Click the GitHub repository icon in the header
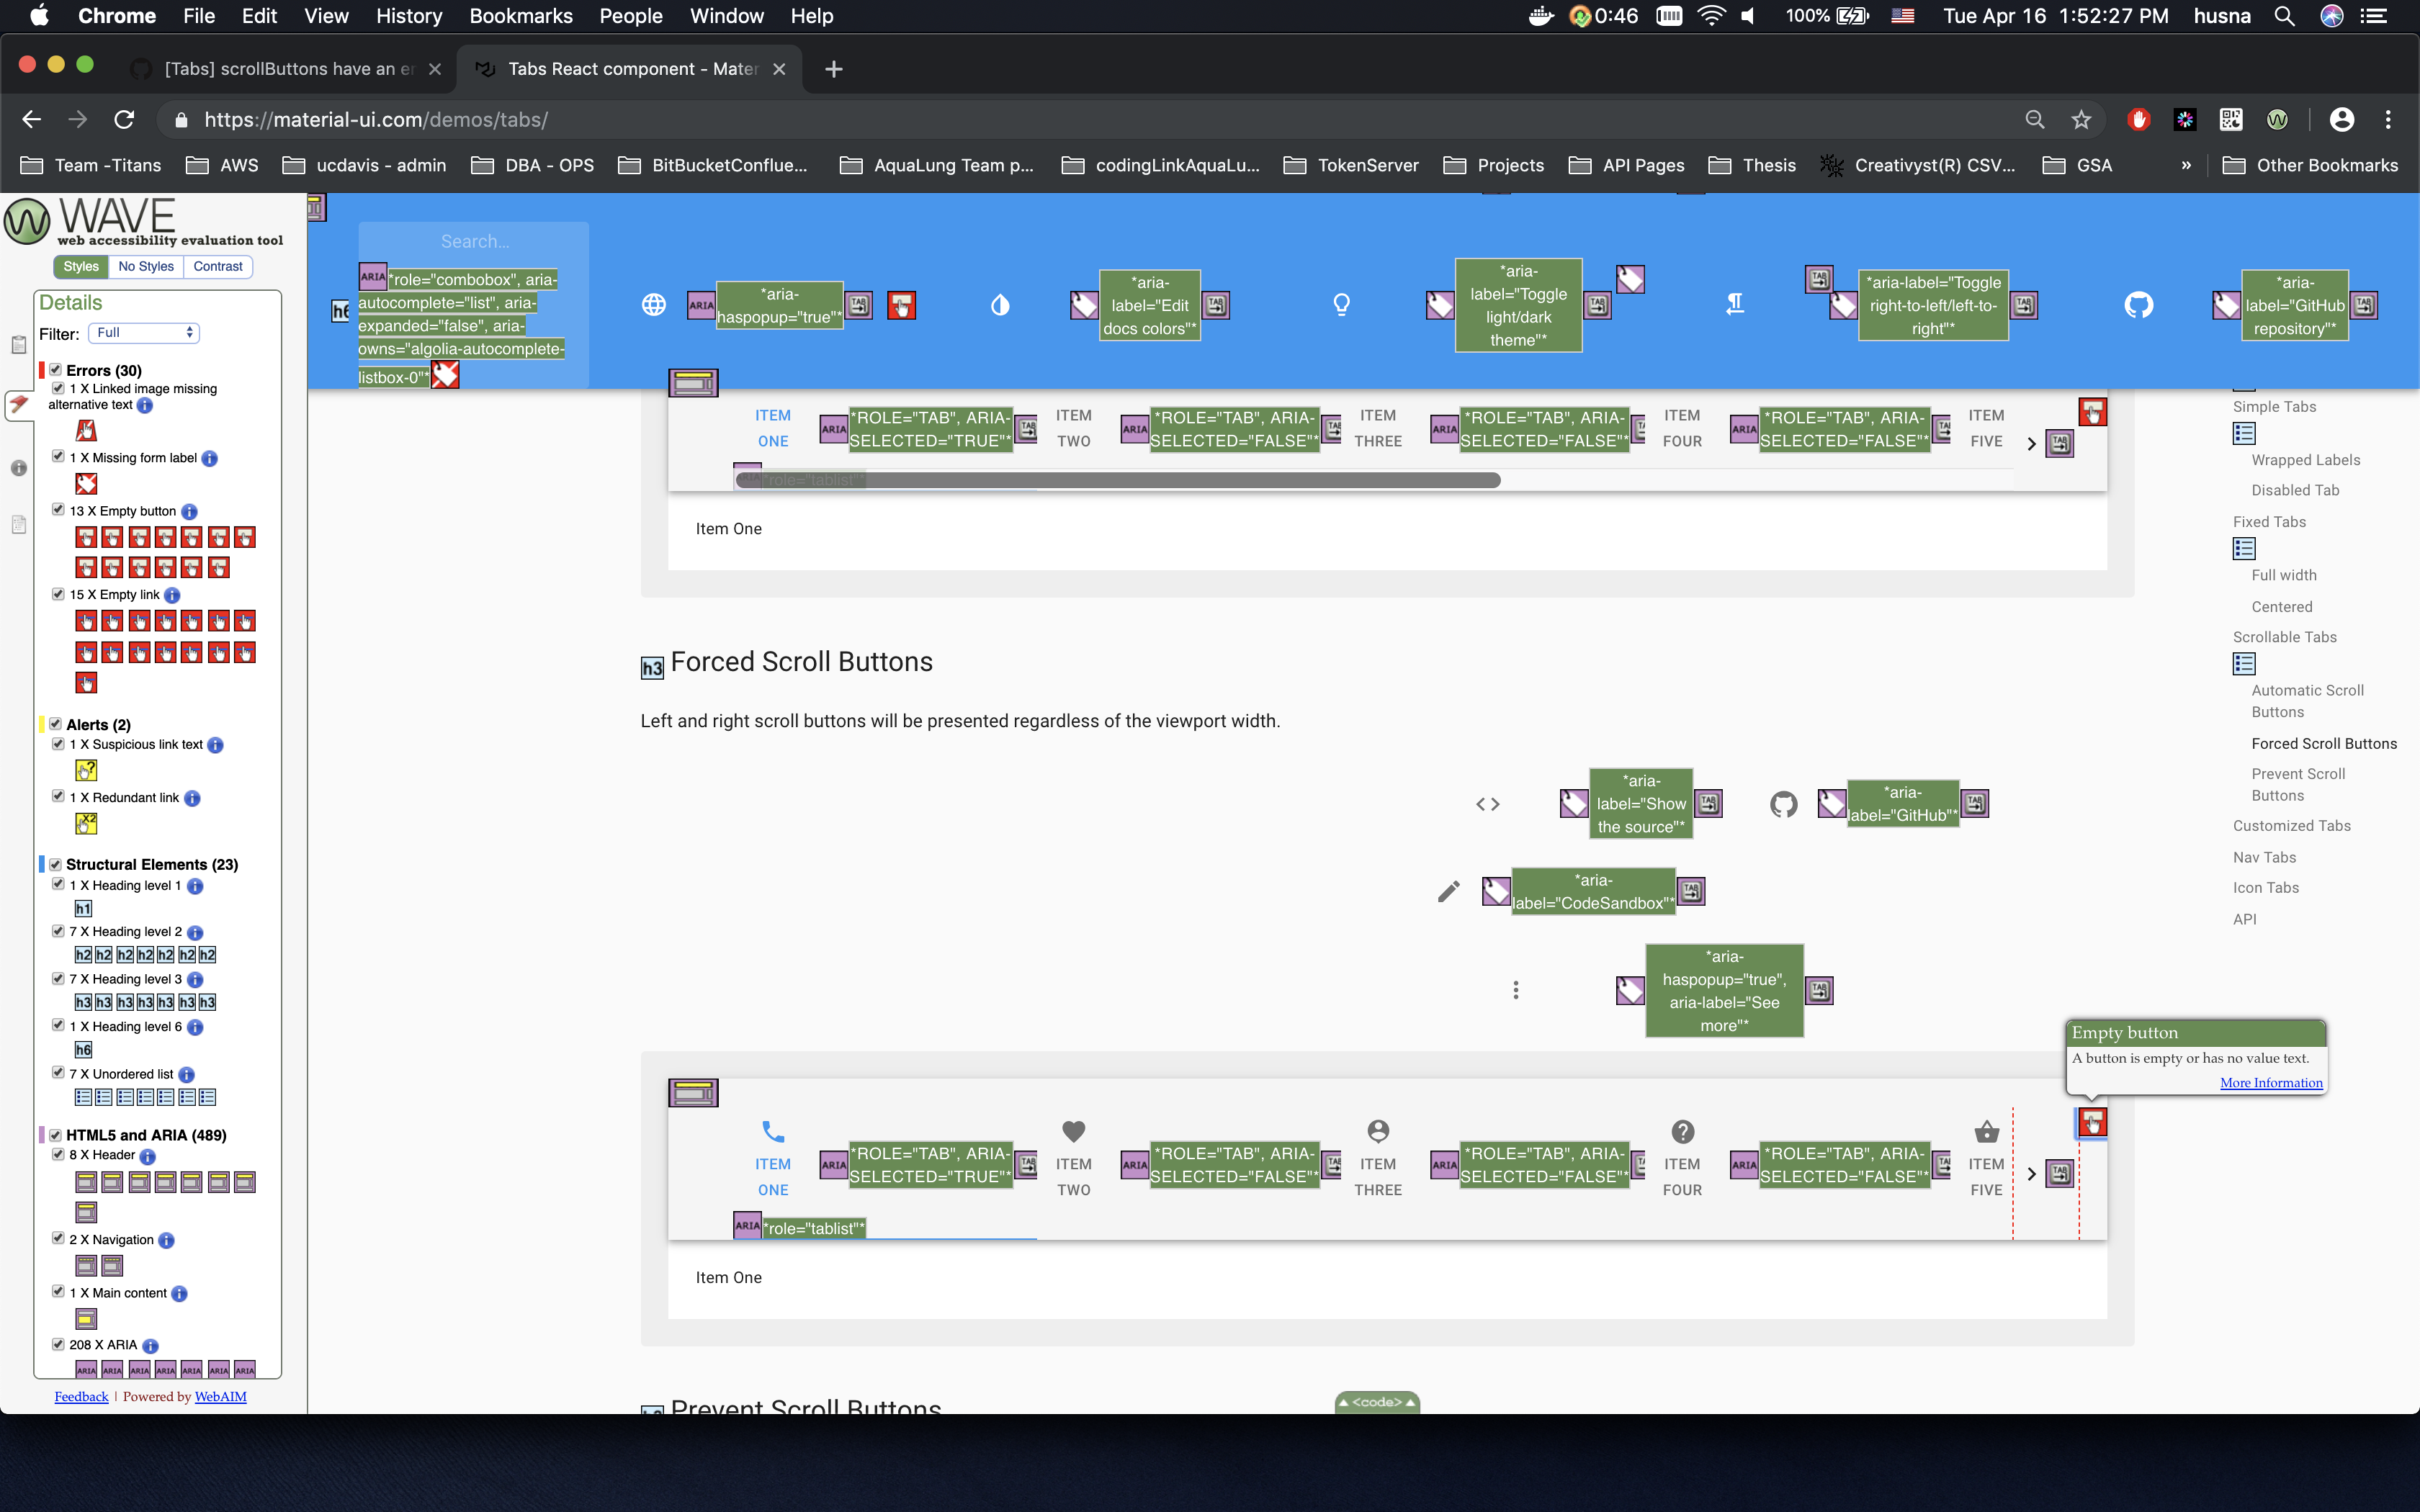Image resolution: width=2420 pixels, height=1512 pixels. tap(2139, 305)
